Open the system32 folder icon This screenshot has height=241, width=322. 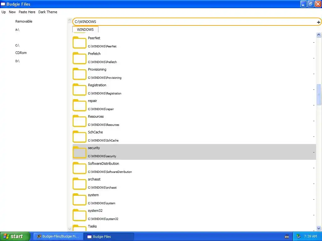(79, 215)
